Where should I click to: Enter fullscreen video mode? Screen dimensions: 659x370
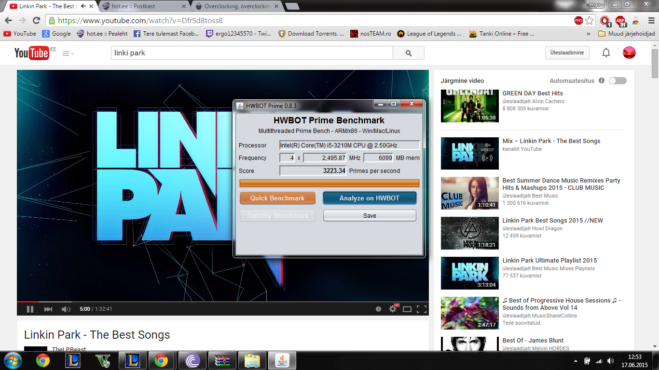click(422, 309)
